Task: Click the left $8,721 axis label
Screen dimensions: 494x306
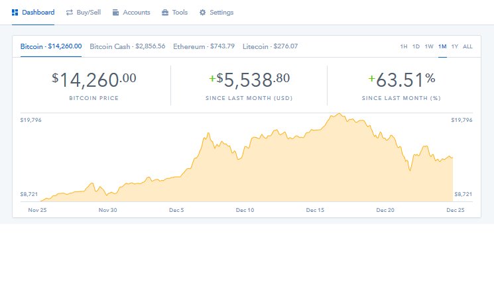Action: pyautogui.click(x=29, y=194)
